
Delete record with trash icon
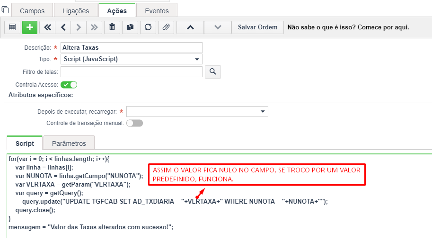point(112,27)
